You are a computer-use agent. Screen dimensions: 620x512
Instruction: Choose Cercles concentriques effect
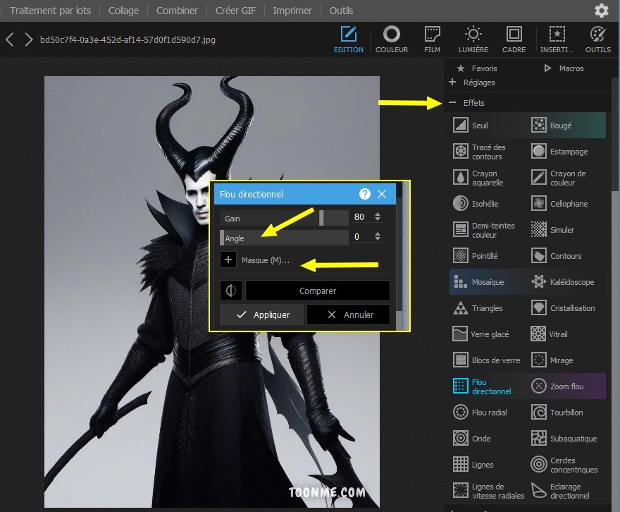(564, 465)
